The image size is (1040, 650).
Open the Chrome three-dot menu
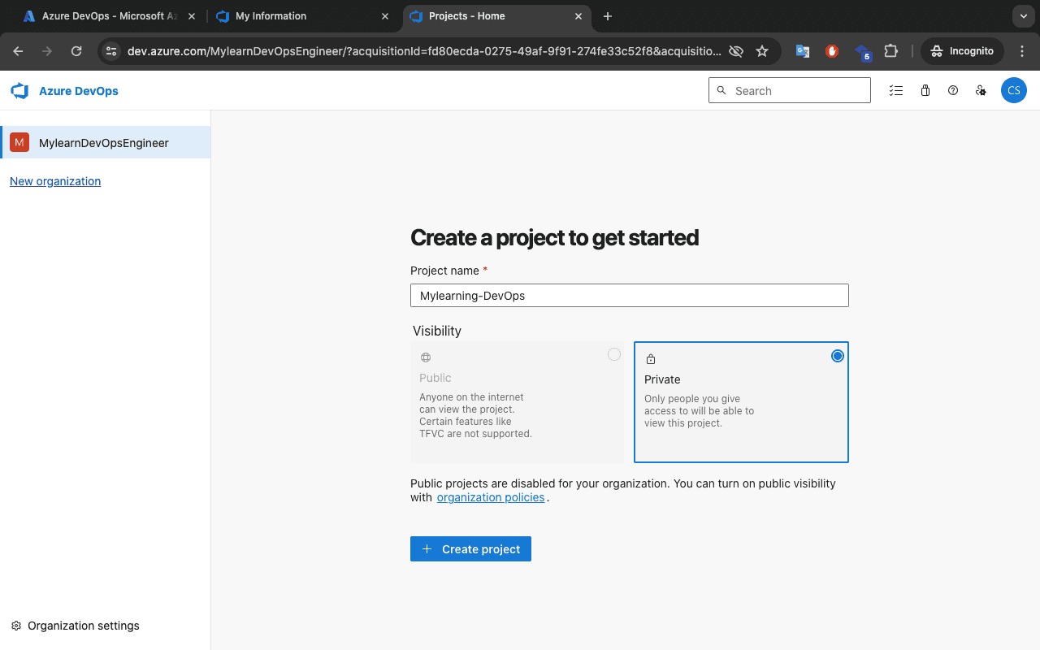(x=1022, y=51)
